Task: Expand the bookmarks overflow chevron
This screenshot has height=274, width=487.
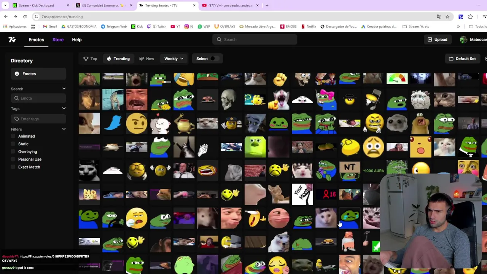Action: [x=458, y=27]
